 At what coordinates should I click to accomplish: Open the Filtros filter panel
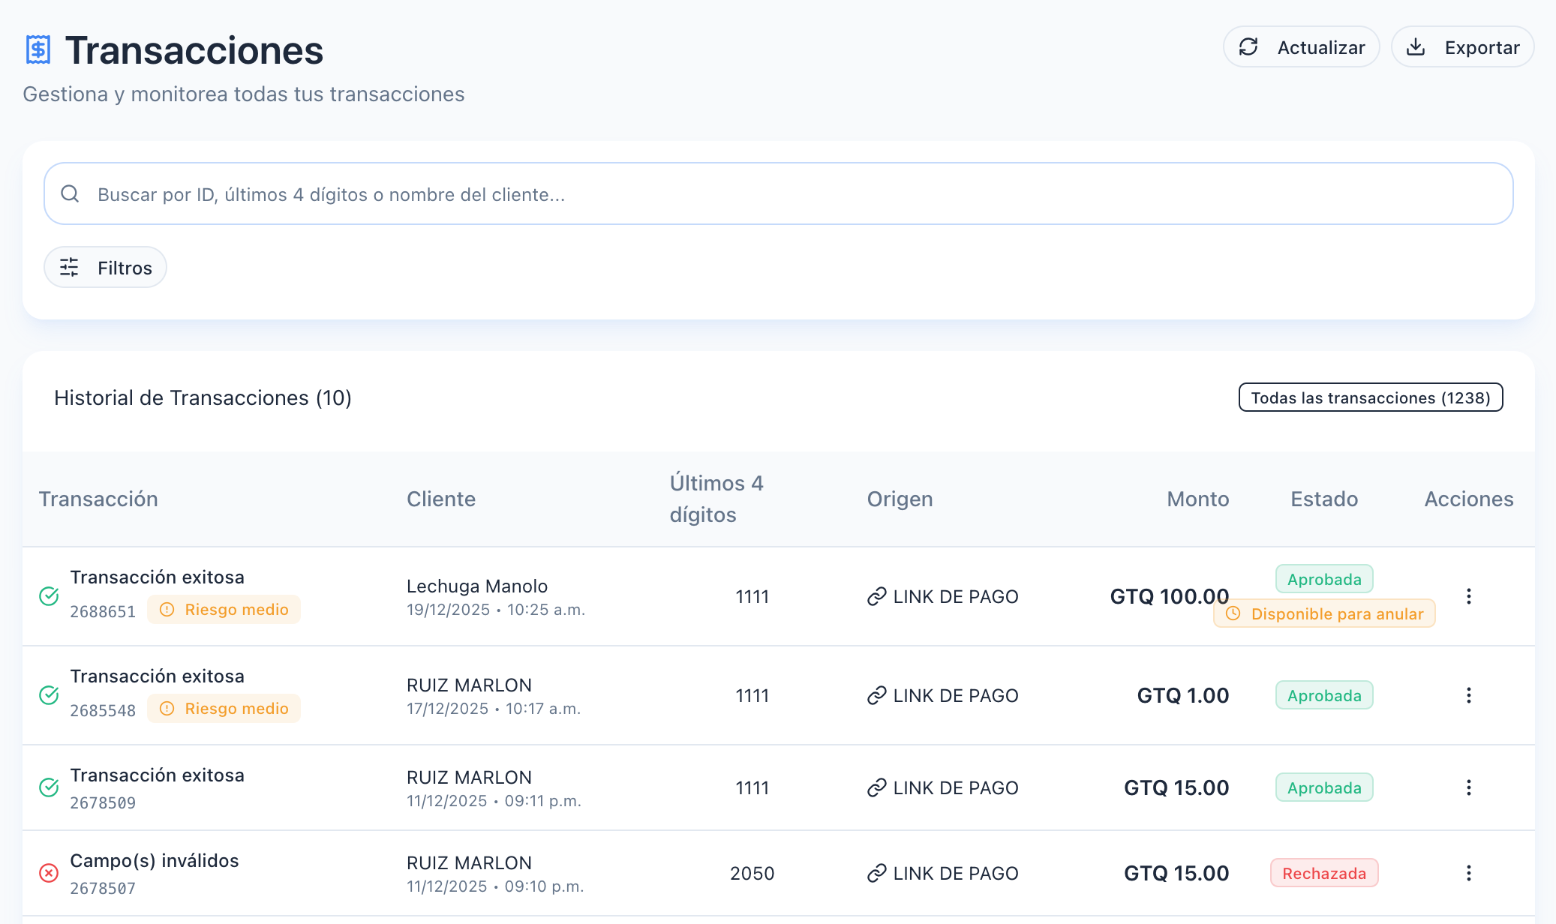[x=106, y=268]
